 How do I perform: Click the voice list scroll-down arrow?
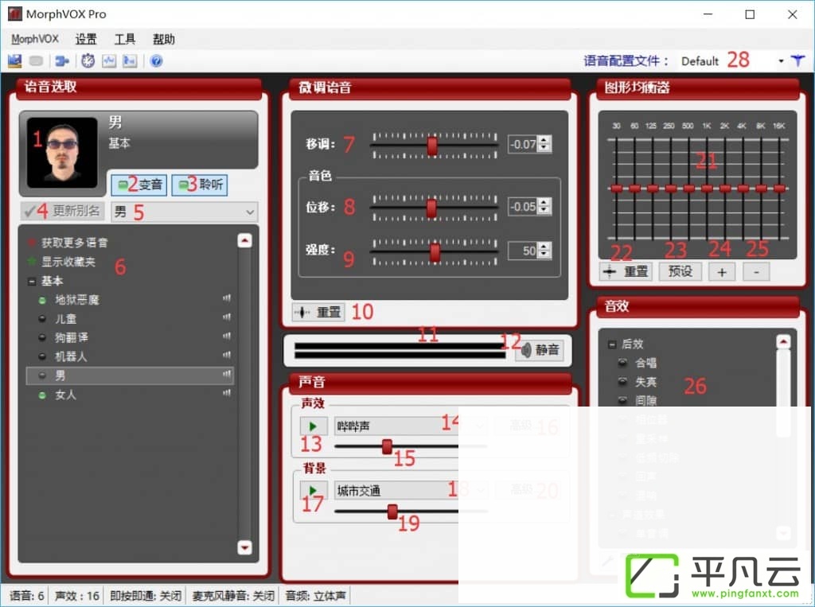tap(245, 547)
